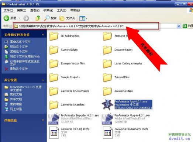This screenshot has height=142, width=193.
Task: Select the Sample Projects folder icon
Action: [54, 77]
